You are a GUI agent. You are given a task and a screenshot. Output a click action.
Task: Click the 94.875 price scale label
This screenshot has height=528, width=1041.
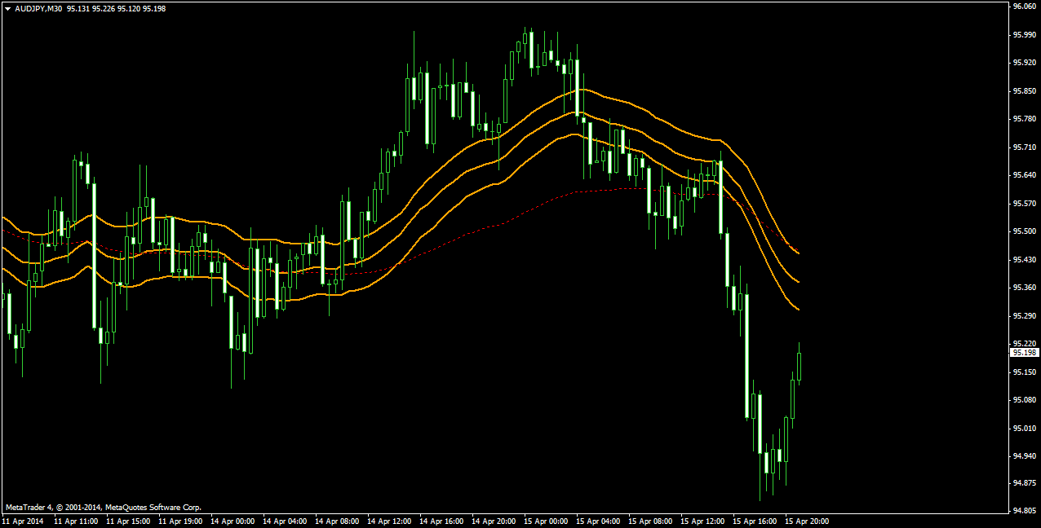(x=1024, y=484)
